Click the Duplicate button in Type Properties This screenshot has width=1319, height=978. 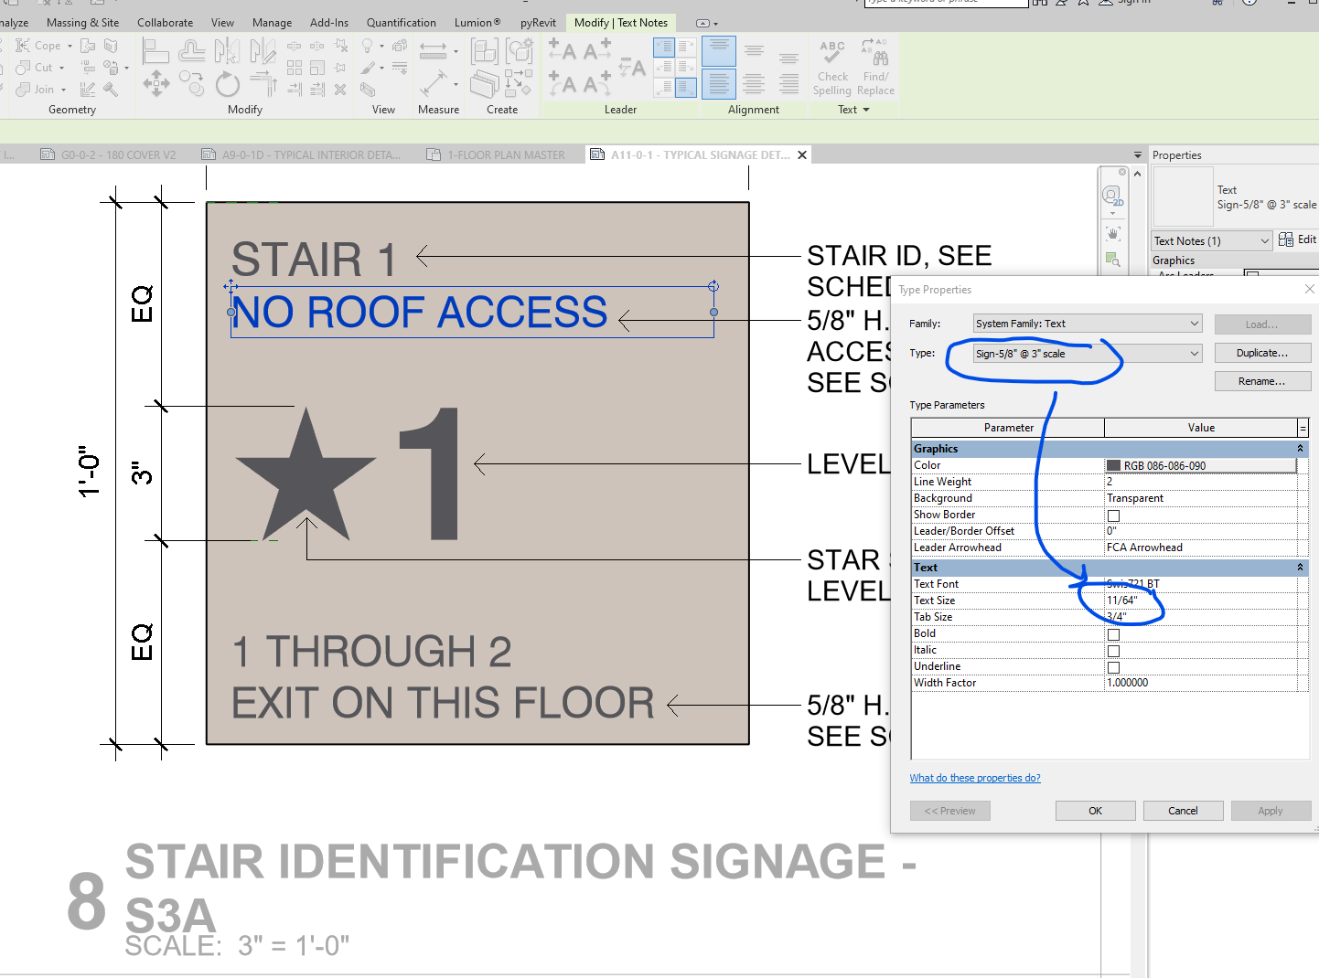(x=1262, y=352)
